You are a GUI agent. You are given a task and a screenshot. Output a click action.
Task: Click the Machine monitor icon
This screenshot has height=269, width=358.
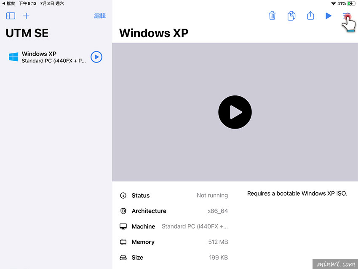coord(123,226)
